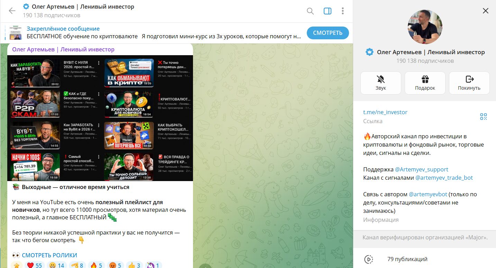Viewport: 496px width, 268px height.
Task: Open the @artemyevbot mention
Action: pyautogui.click(x=428, y=194)
